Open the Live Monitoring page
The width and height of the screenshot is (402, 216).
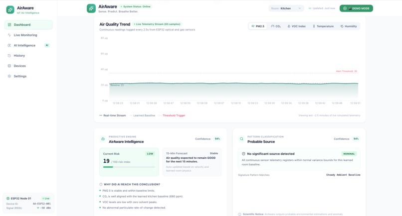[x=28, y=35]
